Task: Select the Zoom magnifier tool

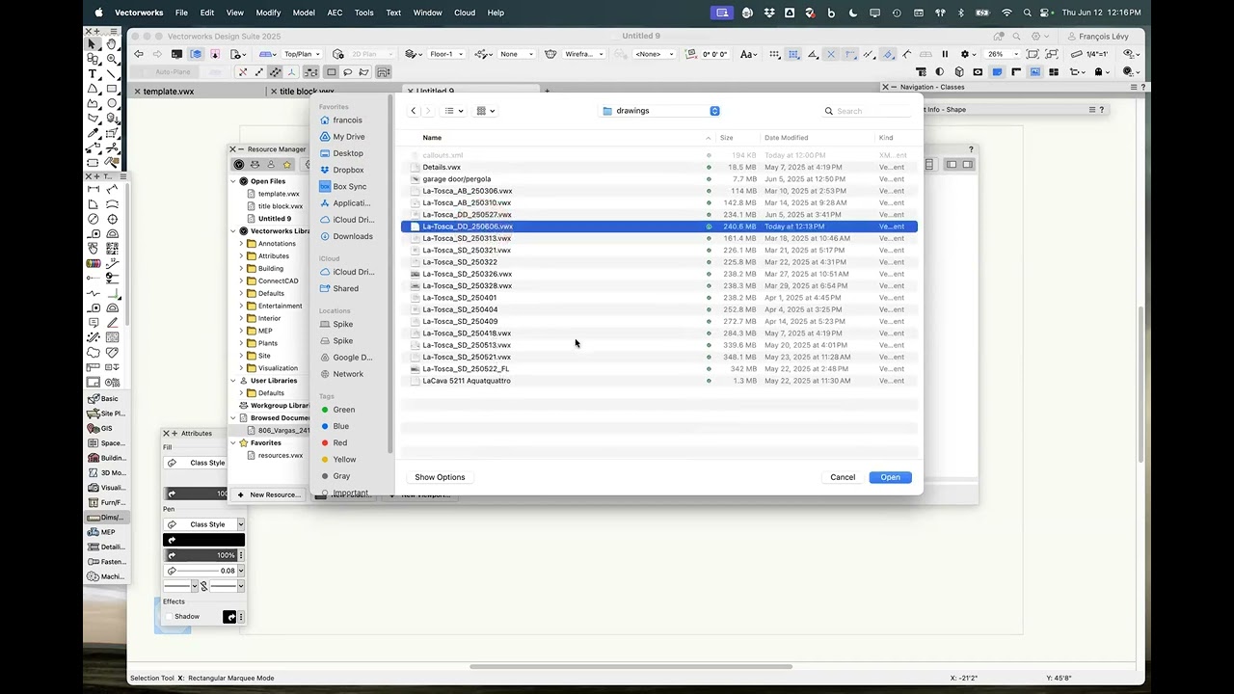Action: (x=112, y=59)
